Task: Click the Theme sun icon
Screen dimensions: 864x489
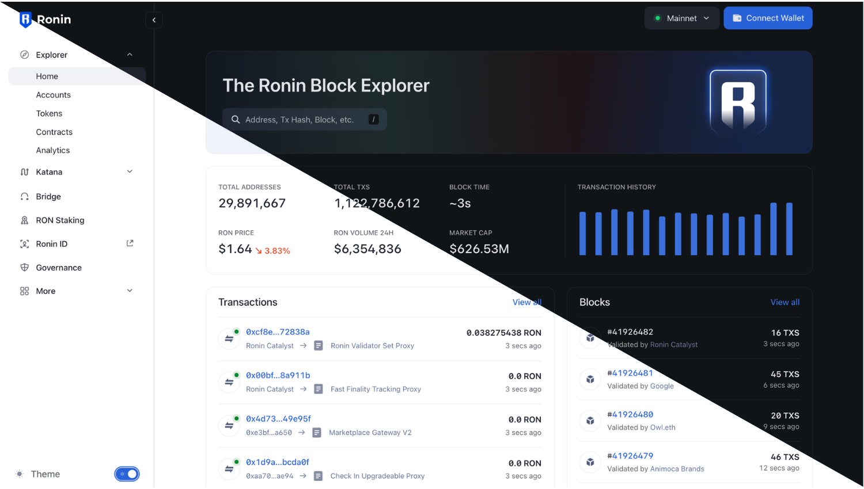Action: 20,474
